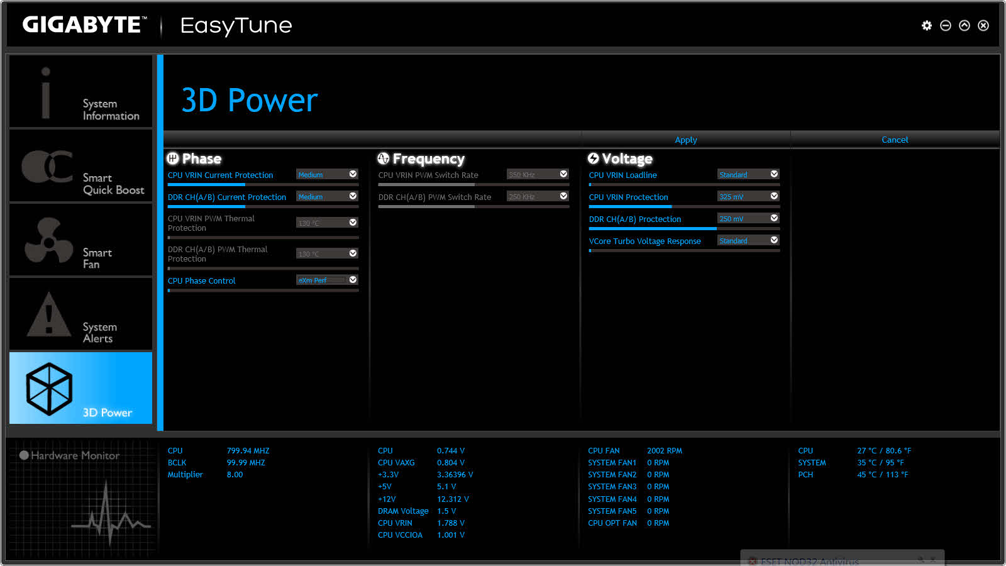Click the +3.3V 3.36396 V reading
The height and width of the screenshot is (566, 1006).
455,475
